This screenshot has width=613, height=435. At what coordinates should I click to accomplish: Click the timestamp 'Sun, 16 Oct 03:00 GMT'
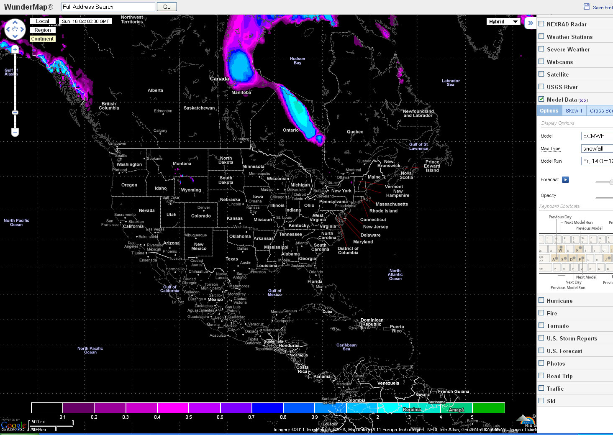click(x=85, y=21)
